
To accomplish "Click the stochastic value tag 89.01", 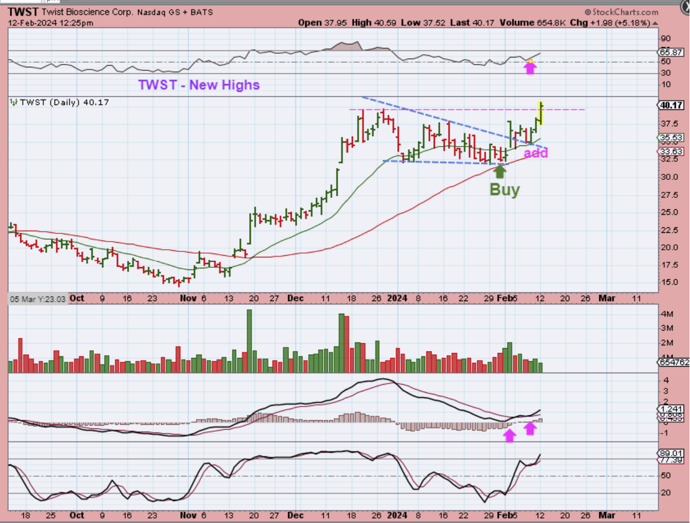I will [x=671, y=453].
